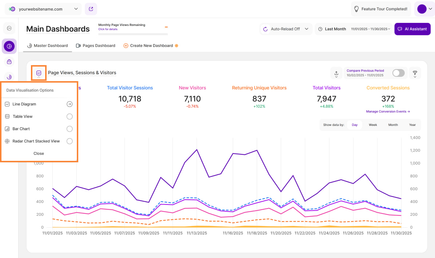
Task: Expand the Auto-Reload Off dropdown
Action: point(286,29)
